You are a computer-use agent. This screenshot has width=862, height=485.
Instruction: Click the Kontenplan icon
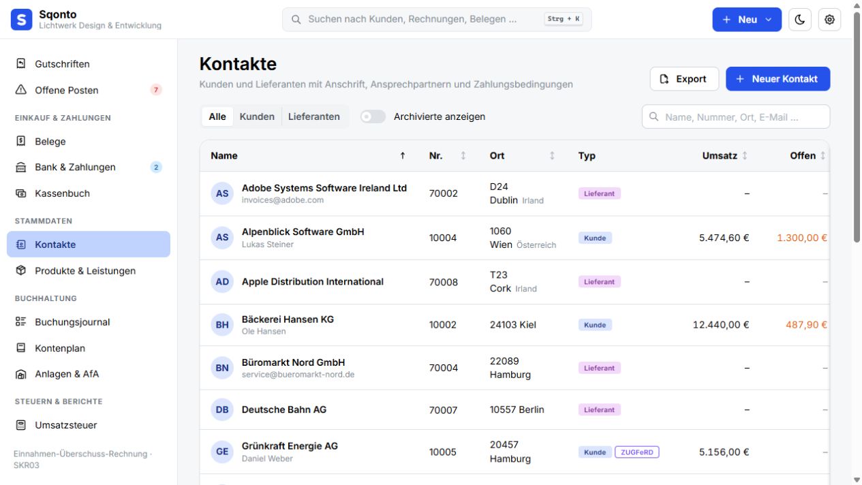21,347
